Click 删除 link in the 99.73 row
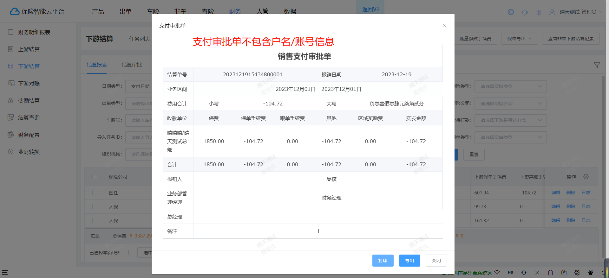 (571, 206)
